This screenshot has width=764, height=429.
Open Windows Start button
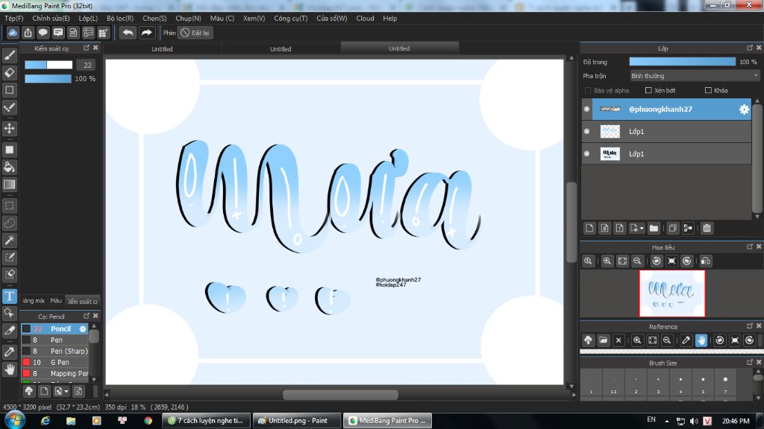coord(15,420)
